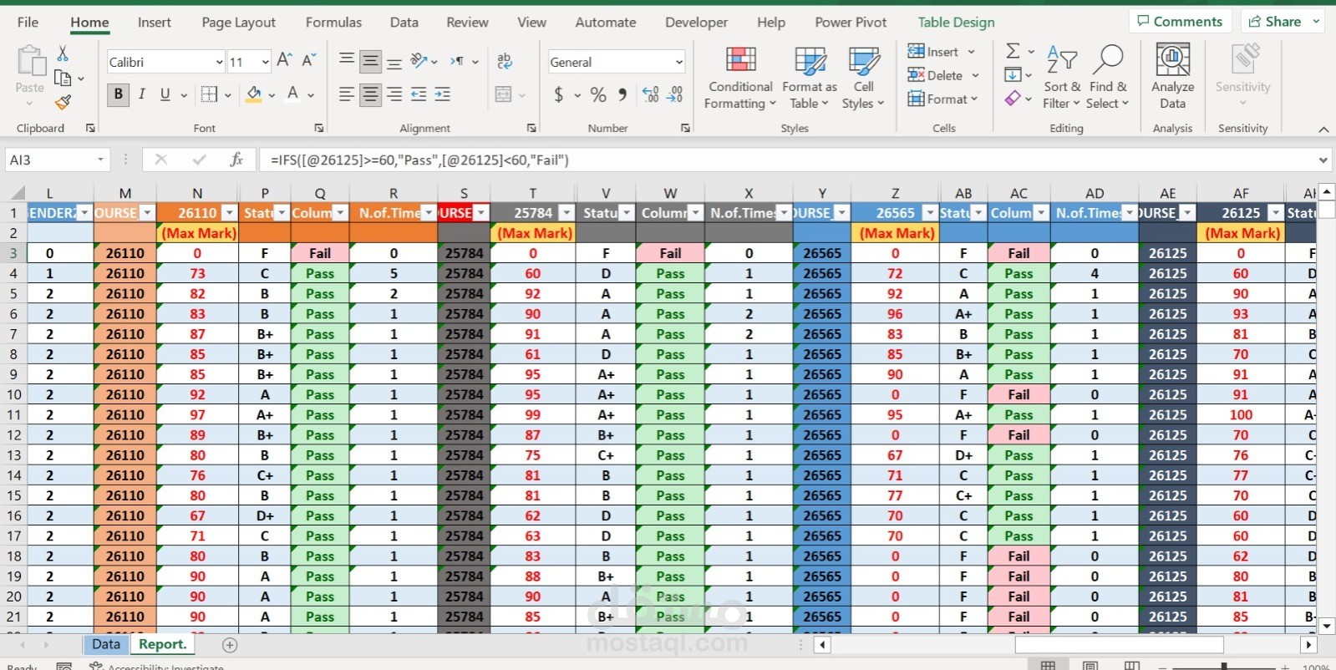This screenshot has height=670, width=1336.
Task: Toggle Align Right alignment
Action: pyautogui.click(x=394, y=94)
